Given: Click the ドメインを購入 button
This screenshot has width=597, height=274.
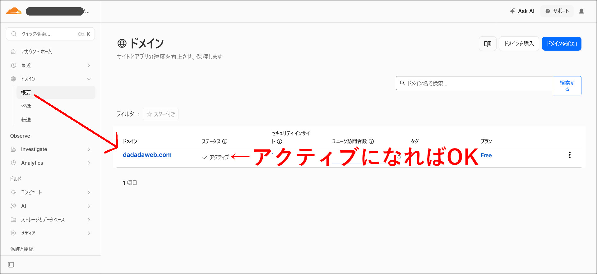Looking at the screenshot, I should 519,44.
